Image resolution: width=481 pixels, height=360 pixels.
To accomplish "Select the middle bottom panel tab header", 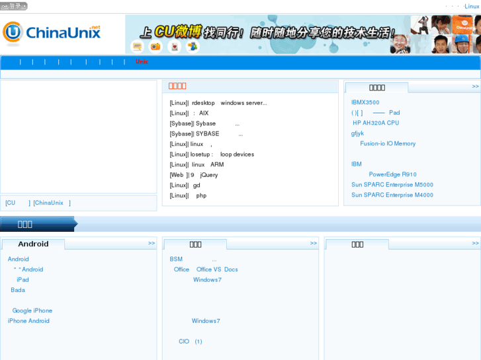I will point(195,244).
